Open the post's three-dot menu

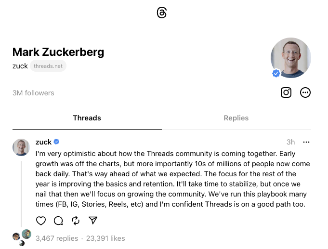point(306,142)
